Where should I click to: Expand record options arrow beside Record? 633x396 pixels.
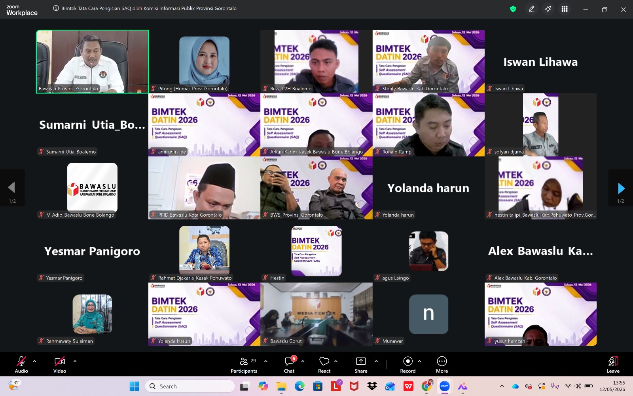[x=420, y=361]
